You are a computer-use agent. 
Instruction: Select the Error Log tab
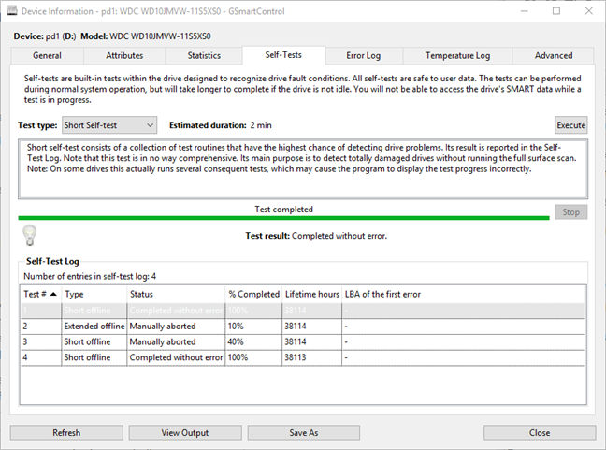[364, 56]
